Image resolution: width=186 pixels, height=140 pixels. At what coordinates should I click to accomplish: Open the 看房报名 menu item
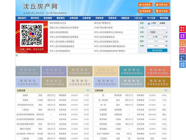point(61,18)
